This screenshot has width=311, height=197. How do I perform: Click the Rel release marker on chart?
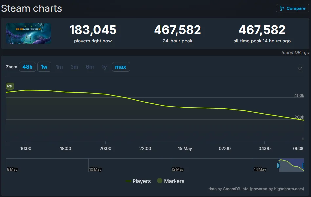pyautogui.click(x=10, y=86)
